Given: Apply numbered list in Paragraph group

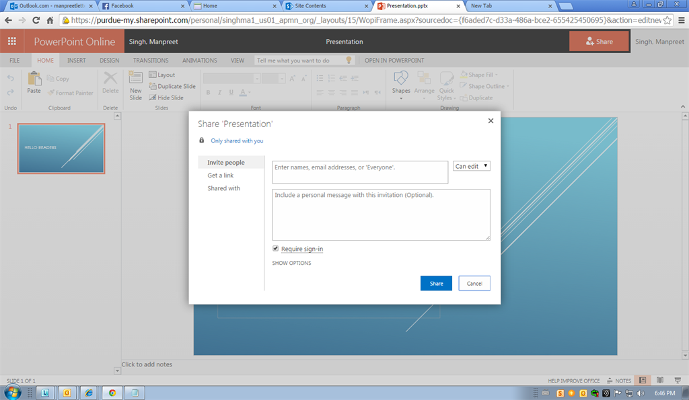Looking at the screenshot, I should coord(331,78).
